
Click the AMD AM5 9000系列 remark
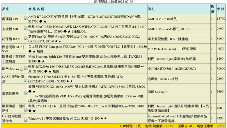coord(162,19)
